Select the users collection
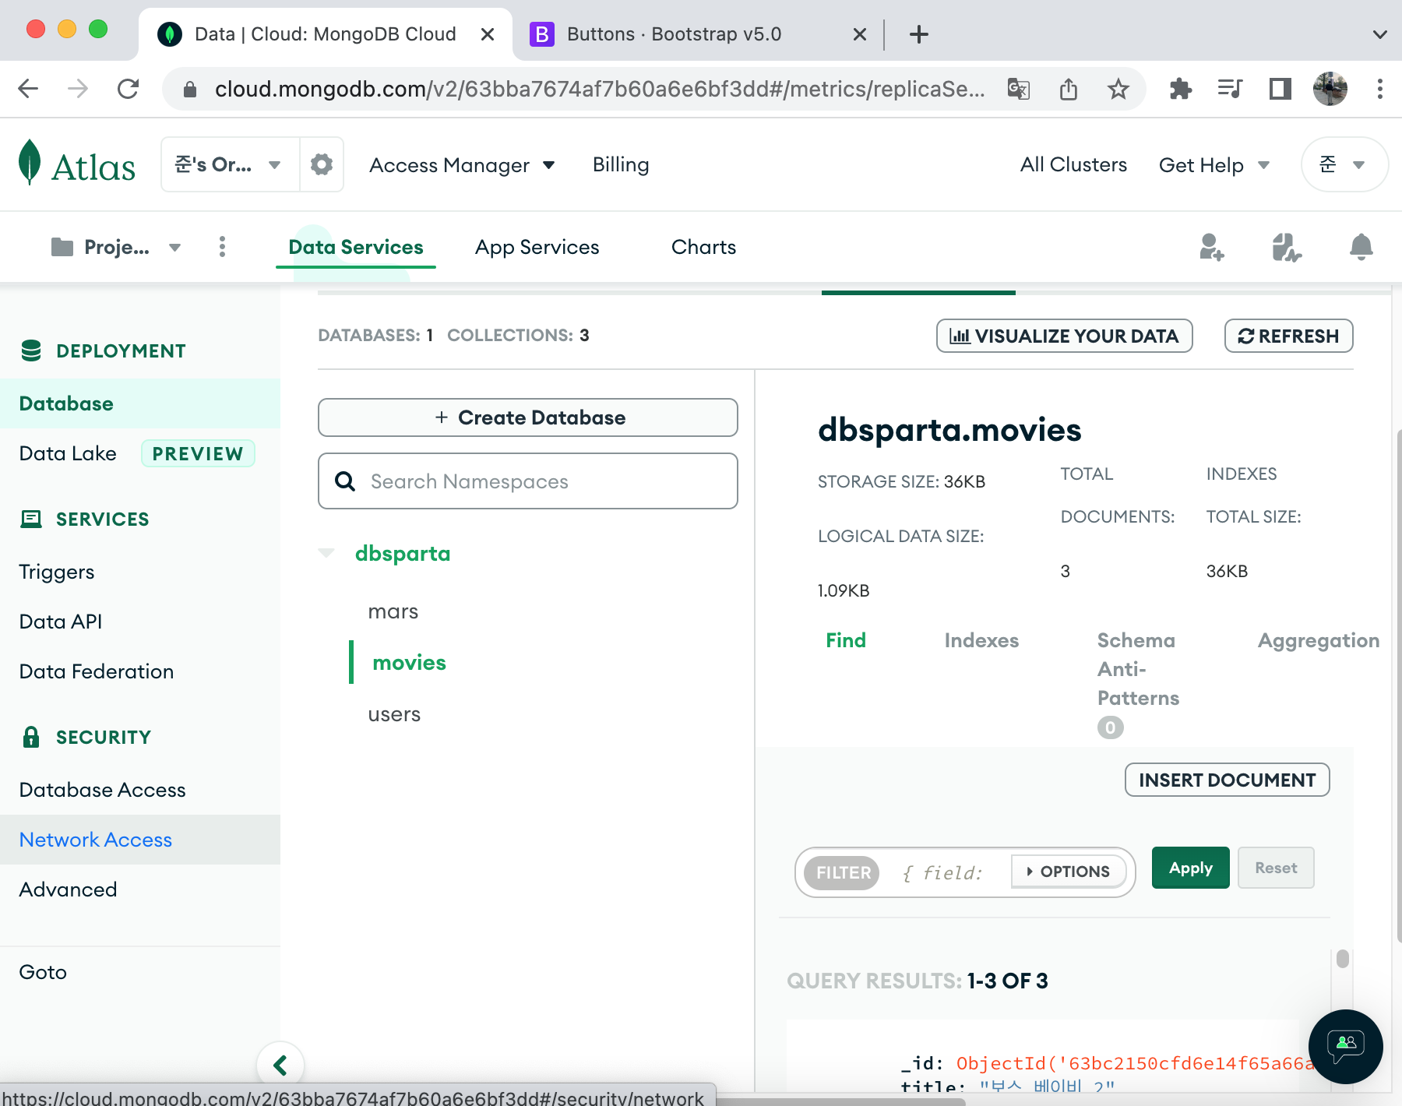The width and height of the screenshot is (1402, 1106). 394,714
